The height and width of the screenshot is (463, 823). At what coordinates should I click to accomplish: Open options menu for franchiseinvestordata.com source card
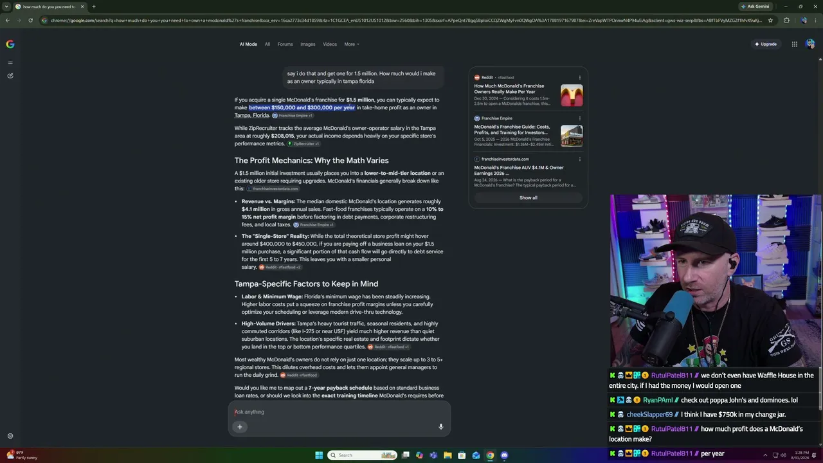click(x=580, y=159)
